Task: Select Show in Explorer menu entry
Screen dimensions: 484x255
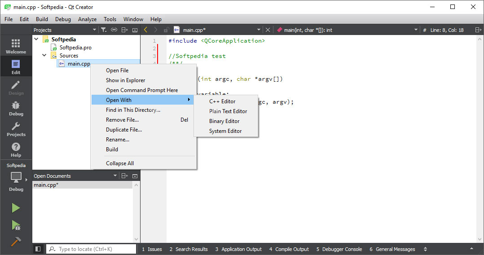Action: click(125, 80)
